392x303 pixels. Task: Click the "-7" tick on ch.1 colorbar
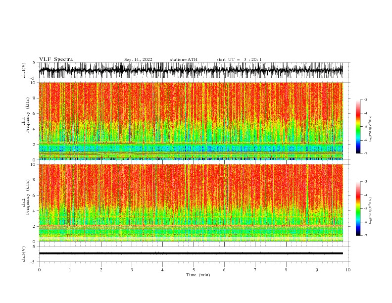tap(365, 153)
